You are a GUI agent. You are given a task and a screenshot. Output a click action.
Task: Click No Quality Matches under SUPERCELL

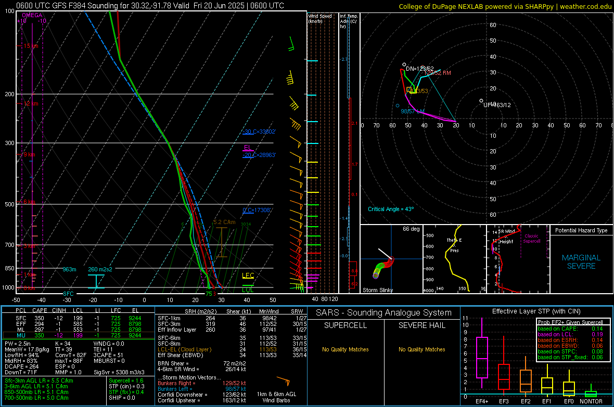[x=346, y=349]
